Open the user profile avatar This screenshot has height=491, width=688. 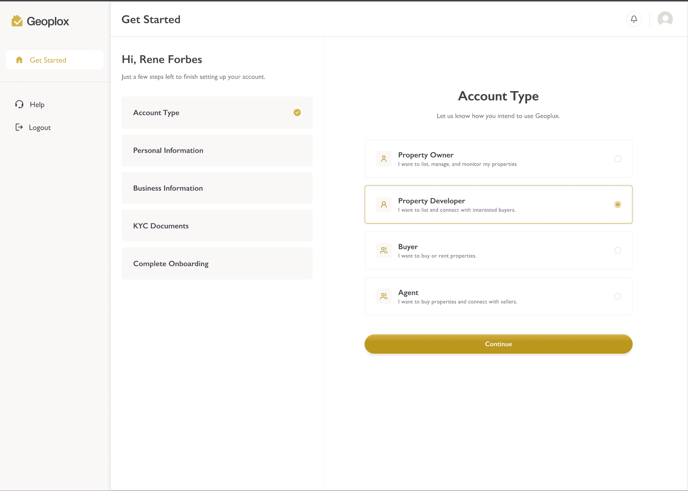(x=665, y=19)
